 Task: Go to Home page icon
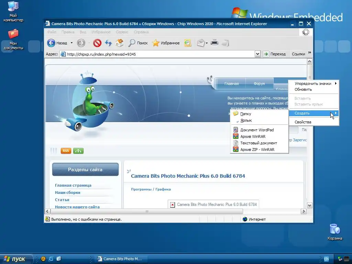[119, 43]
